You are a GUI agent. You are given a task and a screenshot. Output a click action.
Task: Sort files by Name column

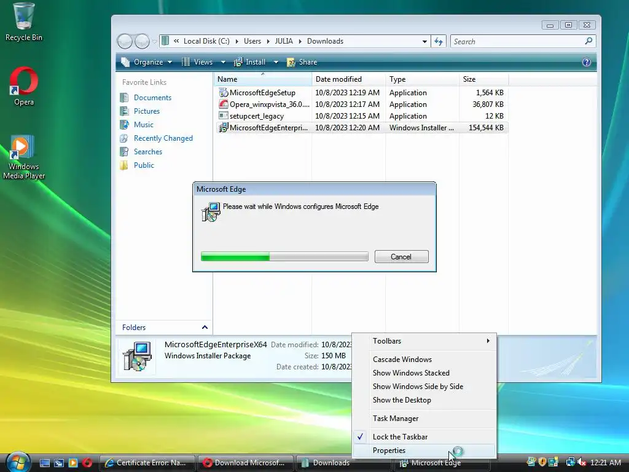(263, 79)
